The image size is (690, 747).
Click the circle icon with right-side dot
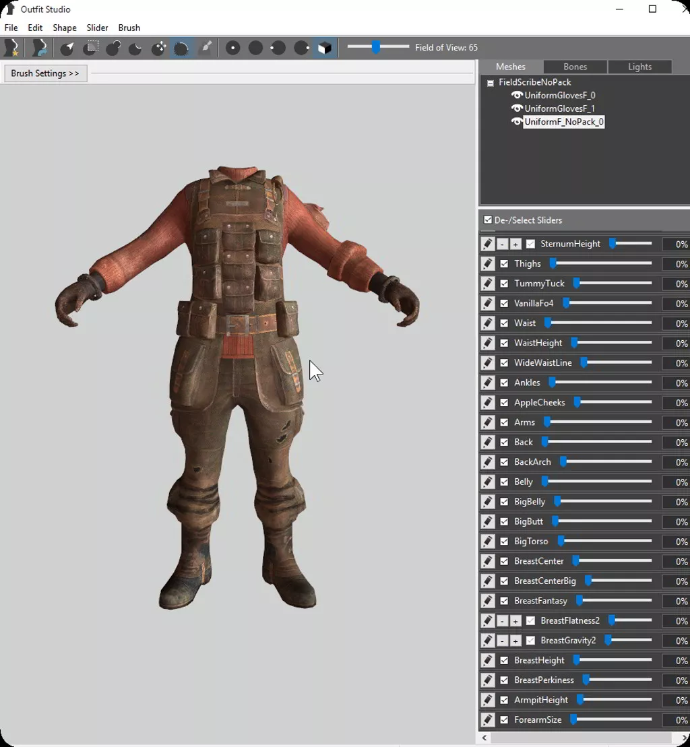click(301, 48)
